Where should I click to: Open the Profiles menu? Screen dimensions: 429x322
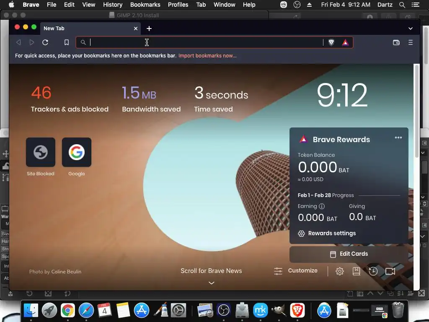(178, 5)
